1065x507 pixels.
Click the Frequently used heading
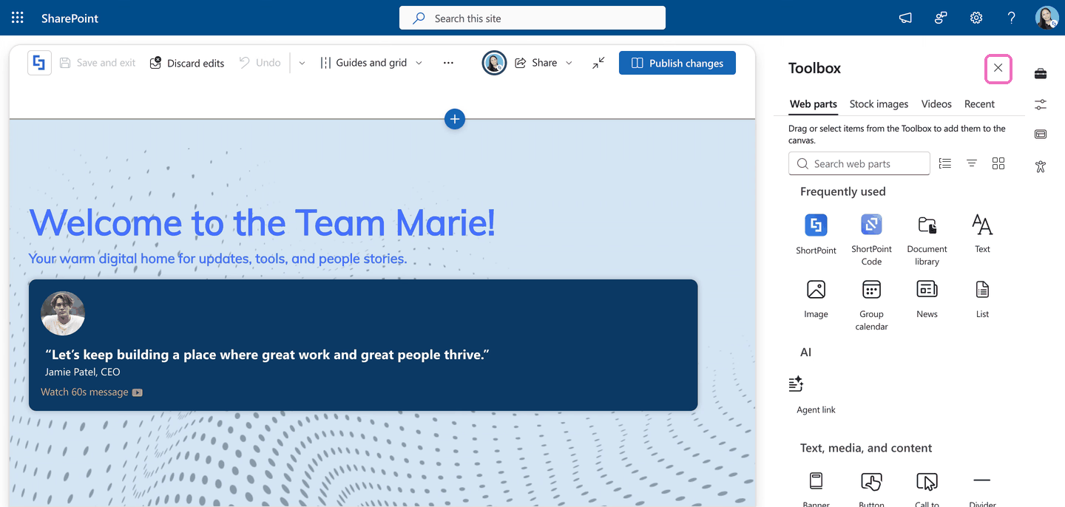coord(842,191)
